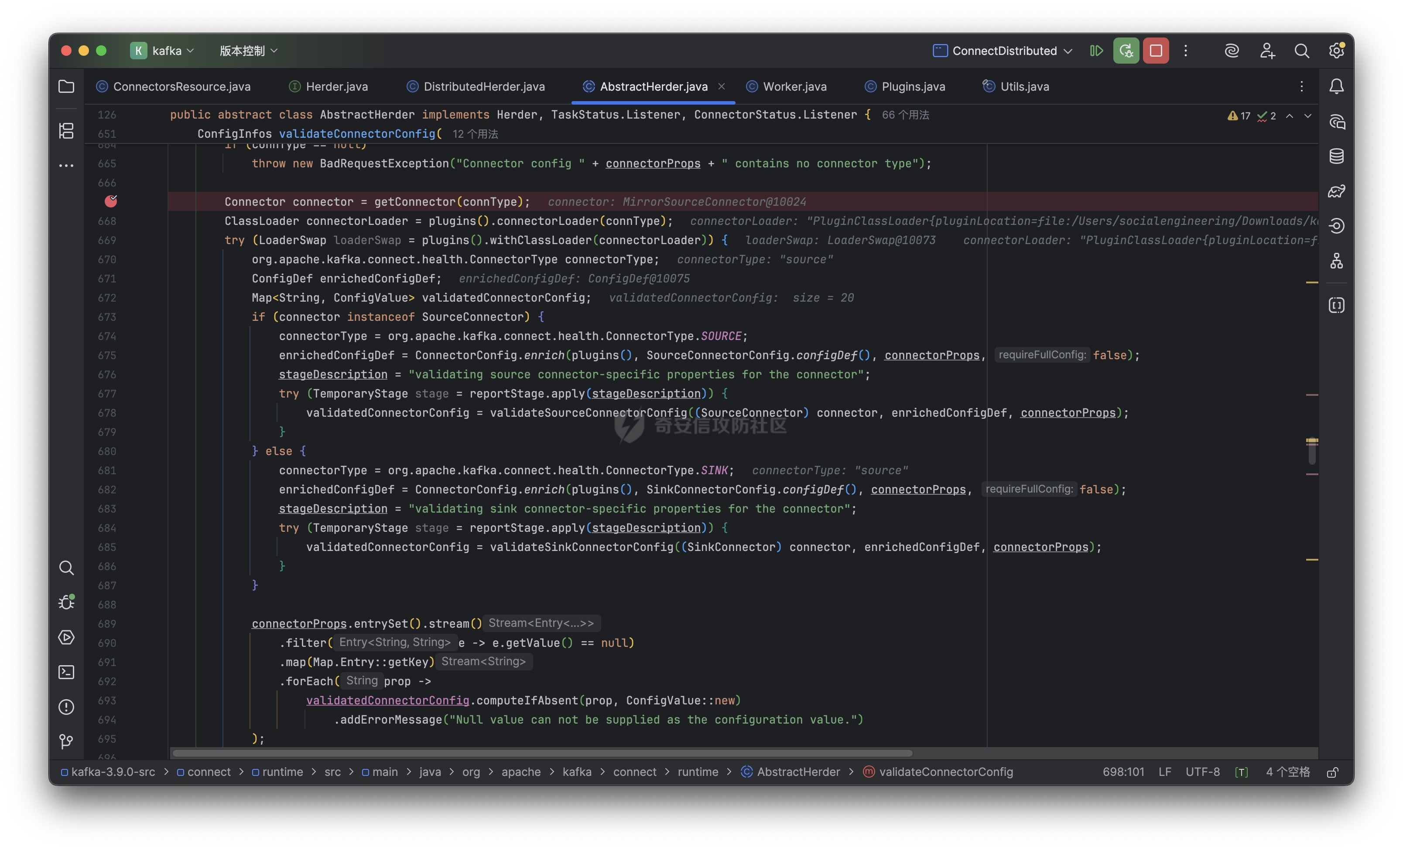The image size is (1403, 850).
Task: Open the Git tool window icon
Action: [x=66, y=741]
